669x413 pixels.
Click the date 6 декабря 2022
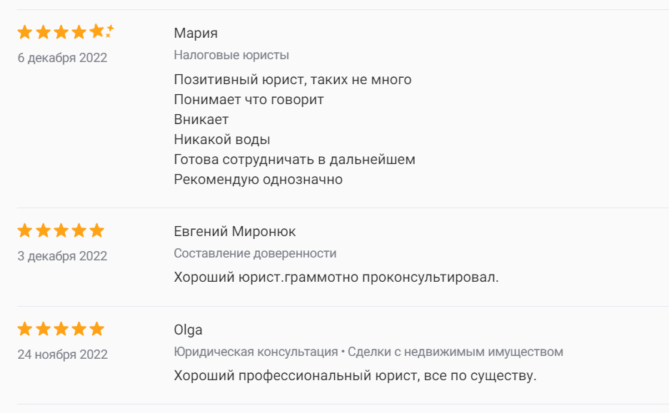point(62,58)
